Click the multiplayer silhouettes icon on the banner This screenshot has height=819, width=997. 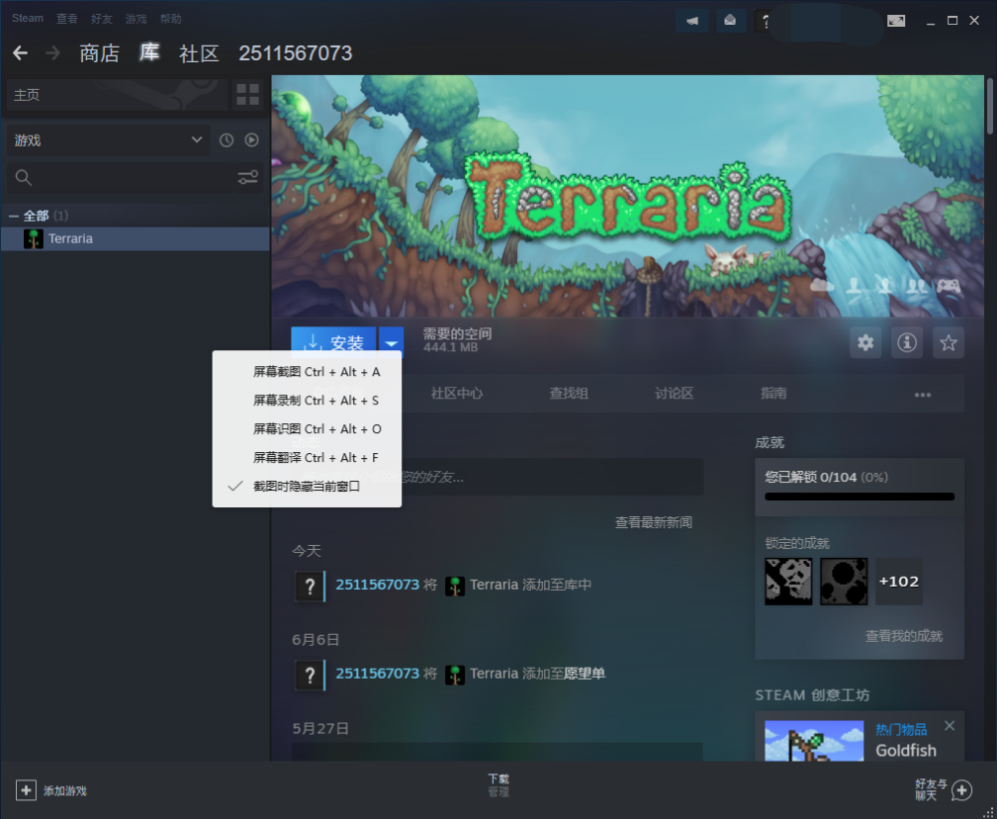(x=916, y=286)
